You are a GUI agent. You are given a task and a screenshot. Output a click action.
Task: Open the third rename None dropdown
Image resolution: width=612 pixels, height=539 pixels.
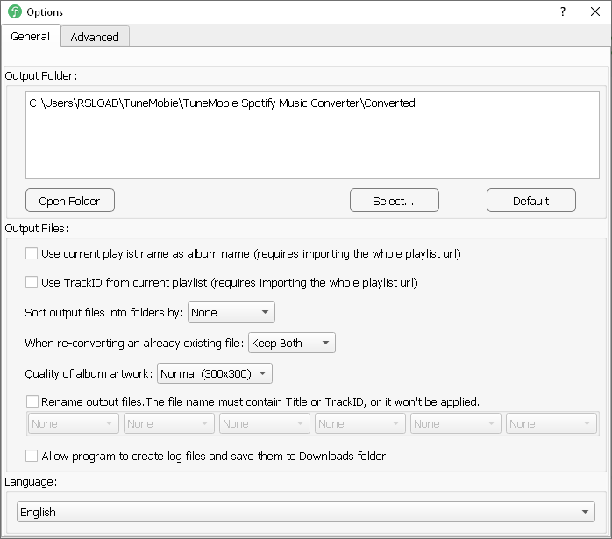(x=265, y=423)
